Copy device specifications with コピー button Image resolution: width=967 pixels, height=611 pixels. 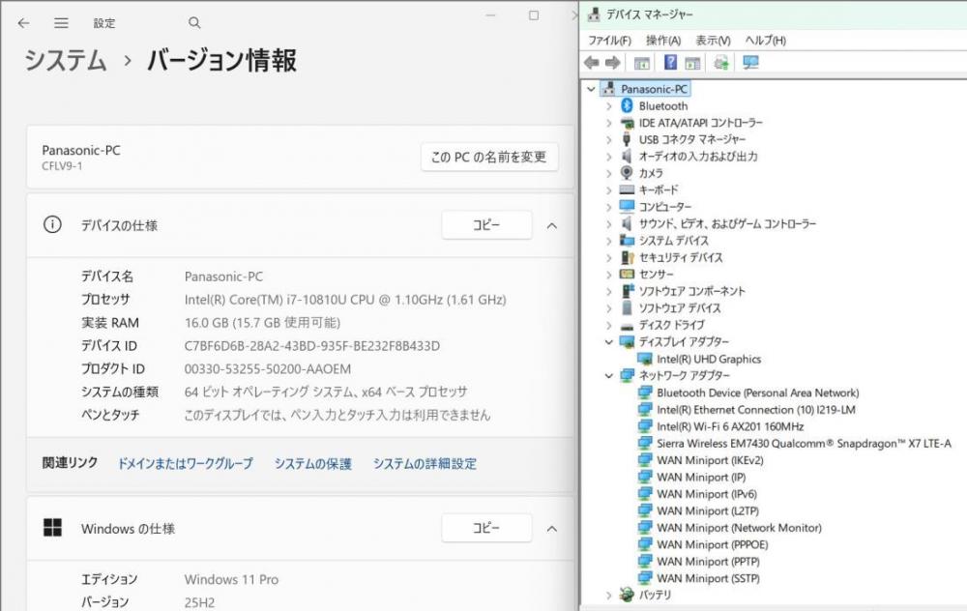pyautogui.click(x=486, y=224)
